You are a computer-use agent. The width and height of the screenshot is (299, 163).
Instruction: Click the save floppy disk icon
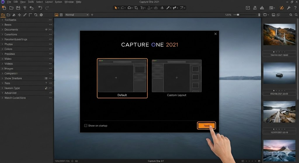tap(18, 8)
